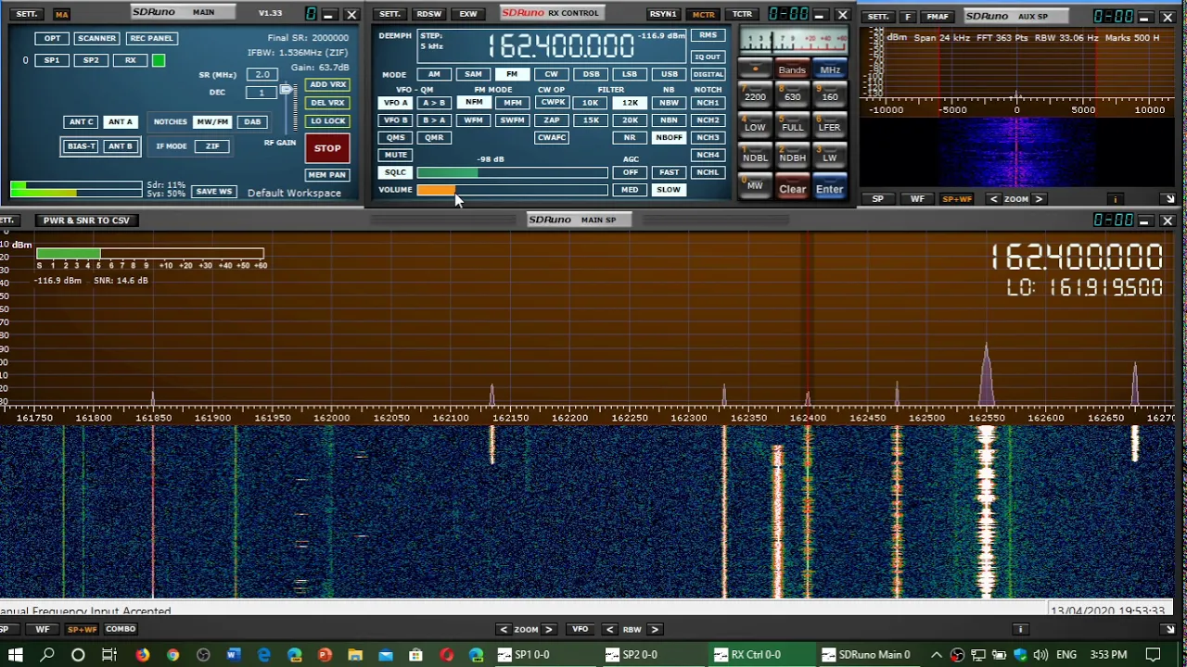
Task: Open File Explorer from the taskbar
Action: [x=355, y=655]
